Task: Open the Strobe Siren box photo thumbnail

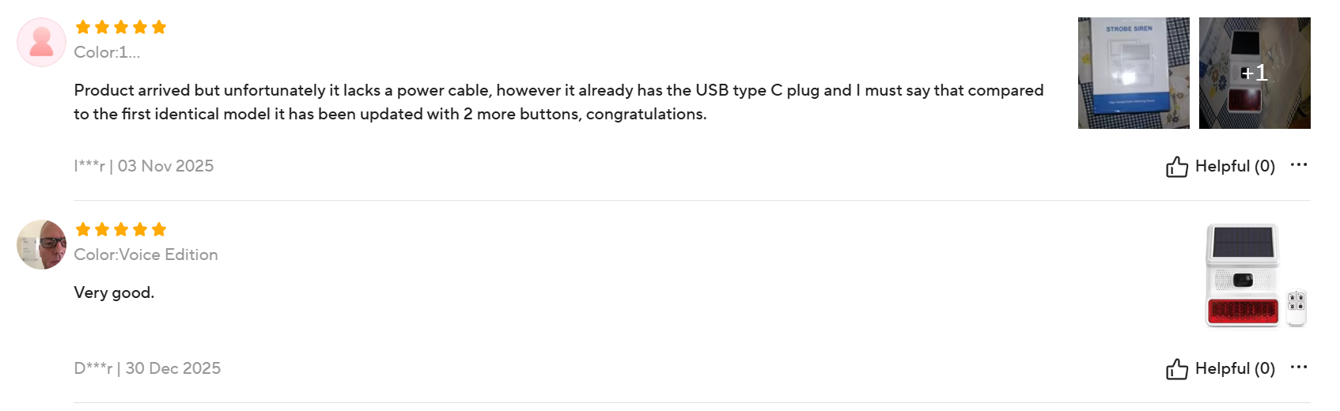Action: (1133, 74)
